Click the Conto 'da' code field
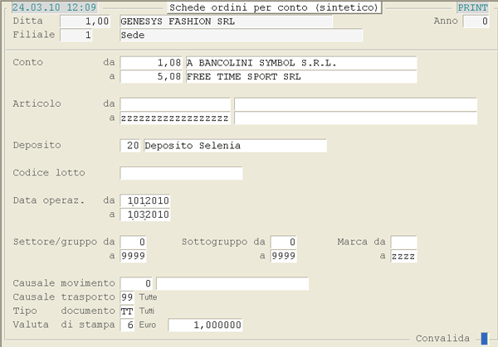The height and width of the screenshot is (347, 498). [x=152, y=63]
